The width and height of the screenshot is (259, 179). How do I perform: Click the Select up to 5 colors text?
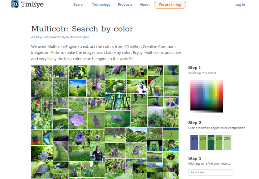coord(202,73)
